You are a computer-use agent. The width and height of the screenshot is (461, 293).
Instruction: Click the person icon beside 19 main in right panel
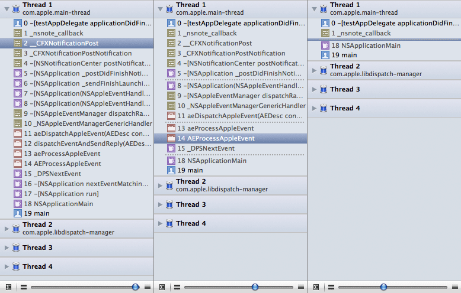pyautogui.click(x=325, y=55)
